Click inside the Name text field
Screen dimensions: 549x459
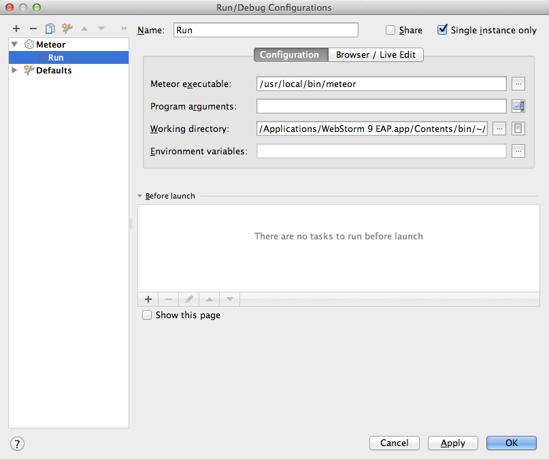(x=265, y=30)
